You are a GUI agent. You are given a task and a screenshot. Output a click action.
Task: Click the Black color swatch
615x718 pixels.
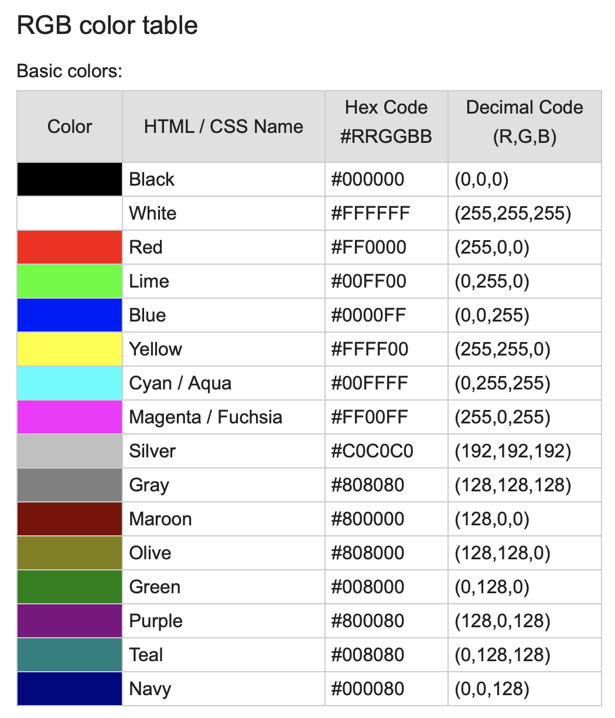(70, 179)
